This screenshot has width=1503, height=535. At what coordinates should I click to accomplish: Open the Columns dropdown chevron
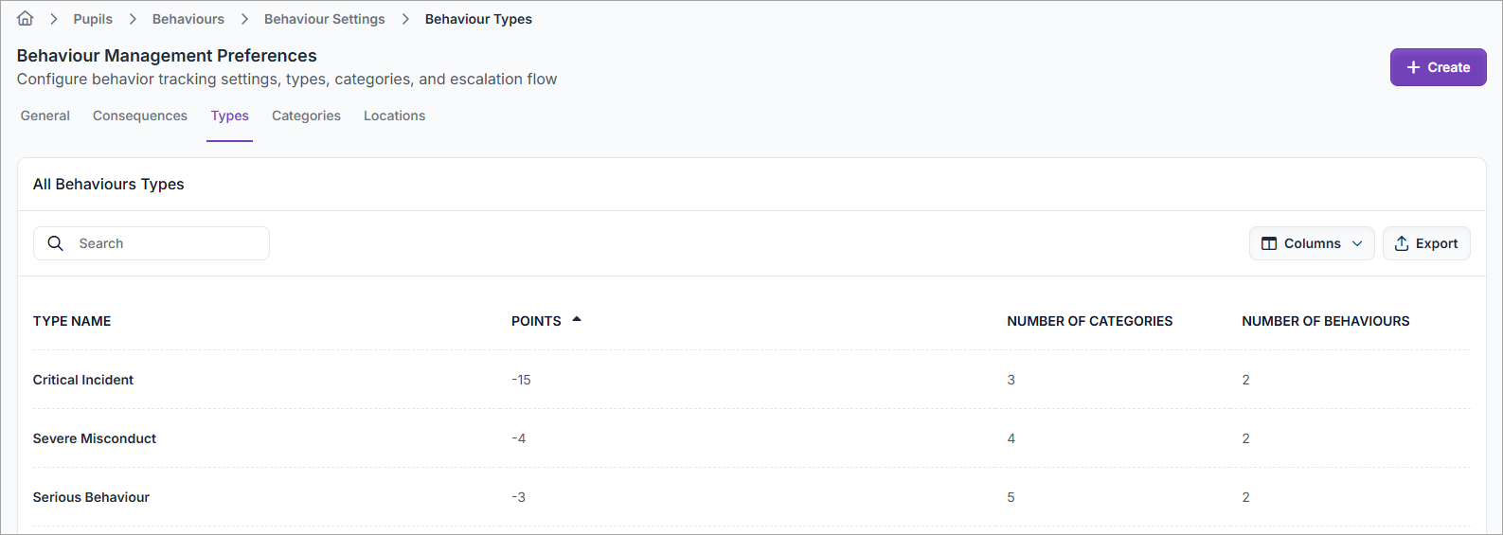(x=1357, y=243)
